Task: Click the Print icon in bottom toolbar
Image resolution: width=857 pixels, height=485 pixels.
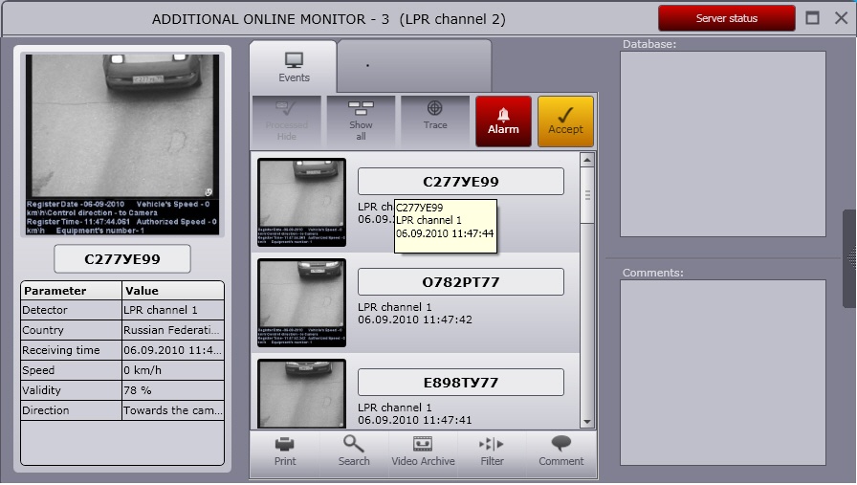Action: [285, 452]
